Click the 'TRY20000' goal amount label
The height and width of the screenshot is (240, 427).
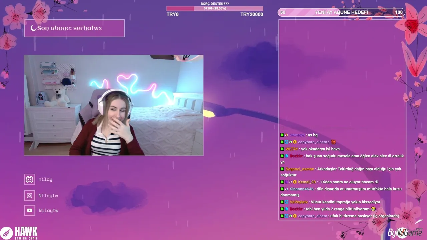coord(252,14)
